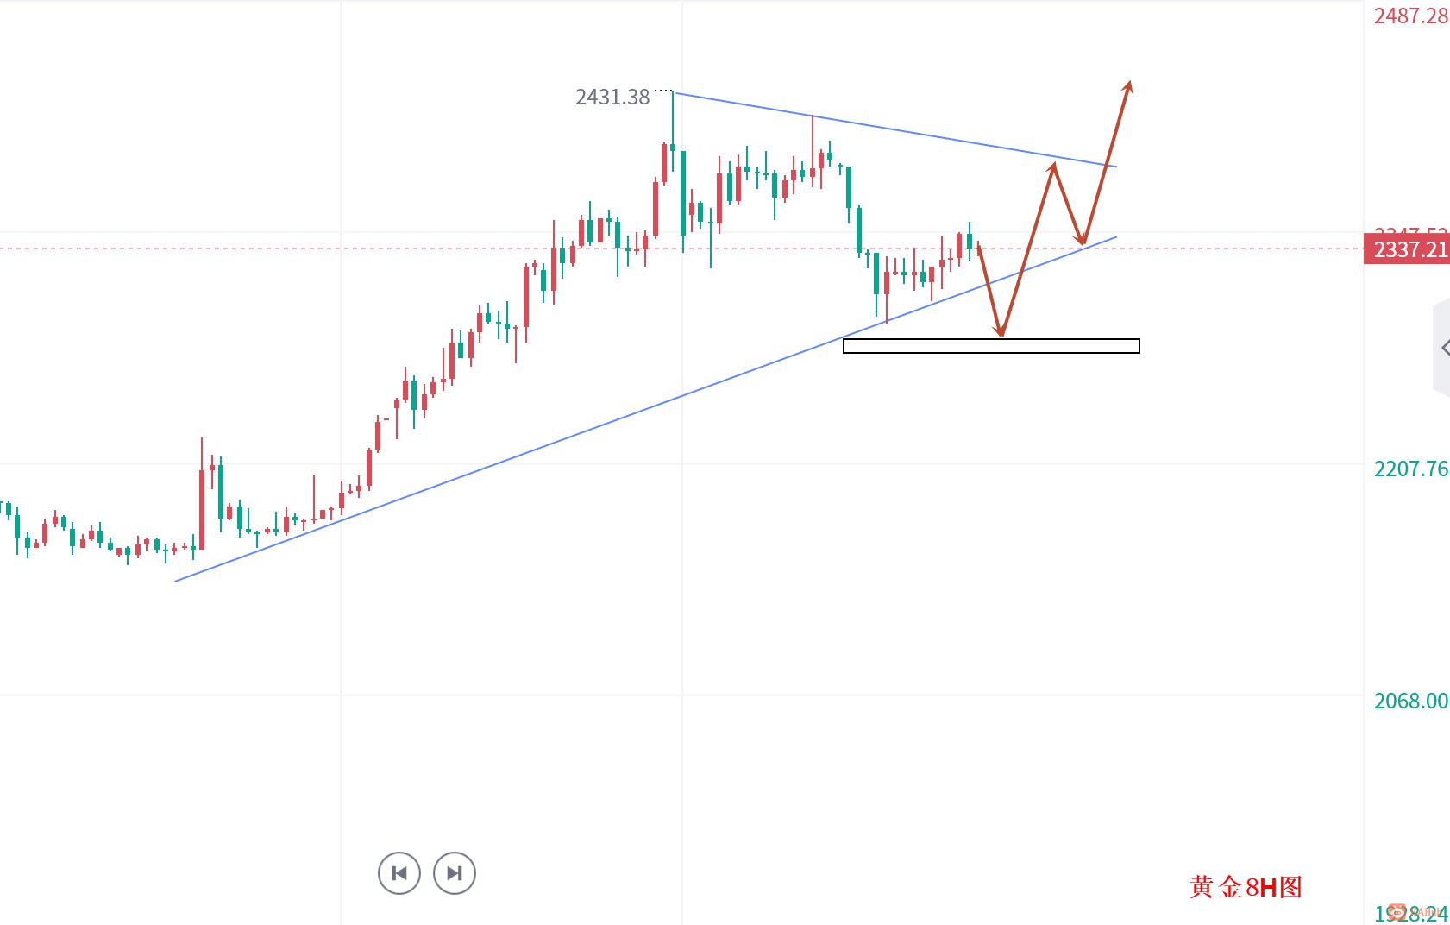The width and height of the screenshot is (1450, 925).
Task: Select the 2431.38 high price label
Action: [612, 97]
